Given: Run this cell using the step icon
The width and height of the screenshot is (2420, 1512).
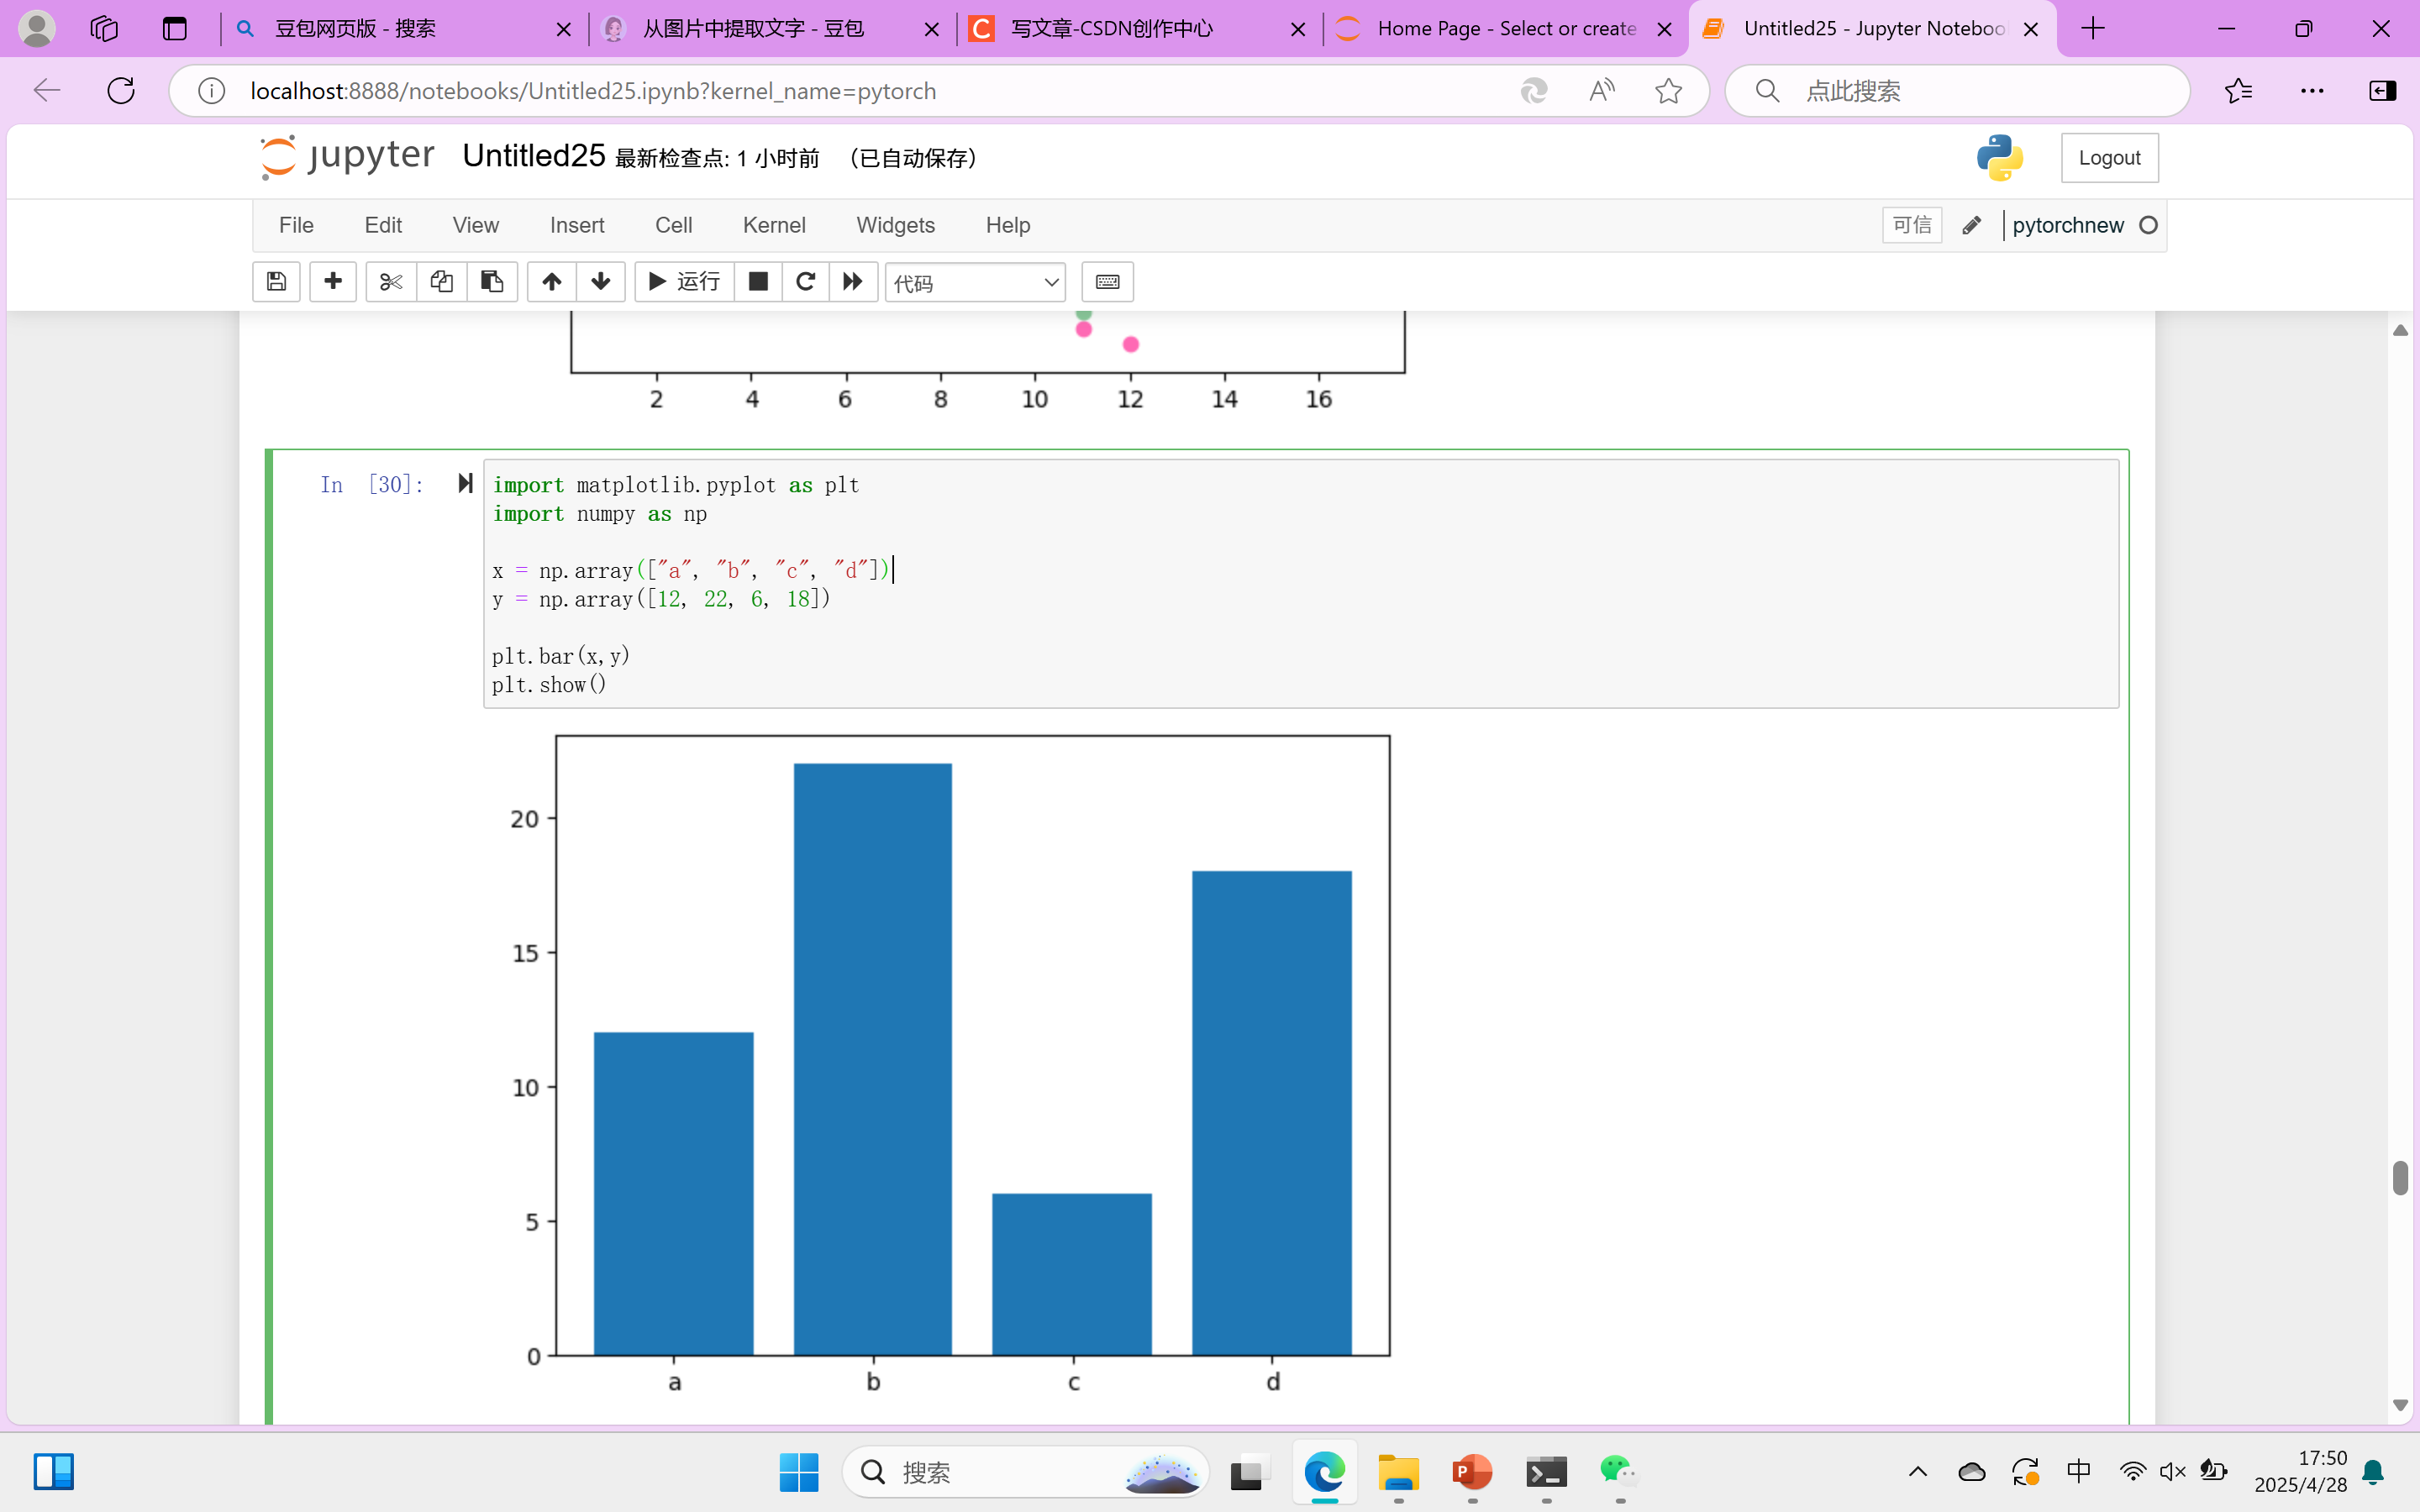Looking at the screenshot, I should (x=465, y=484).
